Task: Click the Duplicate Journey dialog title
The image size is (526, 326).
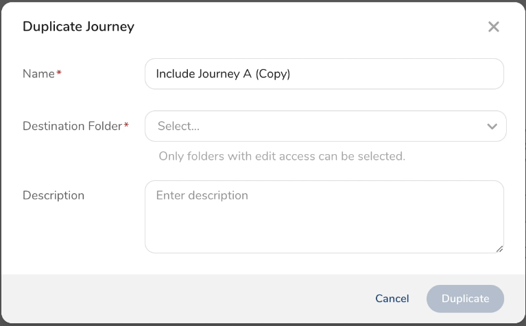Action: click(78, 27)
